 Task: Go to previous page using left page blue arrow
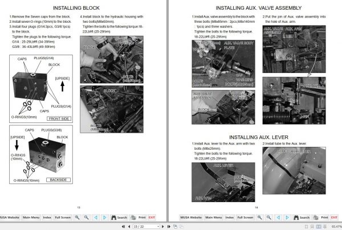click(96, 217)
